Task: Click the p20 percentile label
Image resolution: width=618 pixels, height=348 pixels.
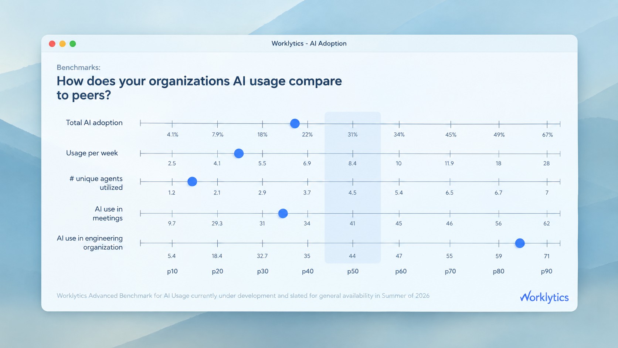Action: pos(217,271)
